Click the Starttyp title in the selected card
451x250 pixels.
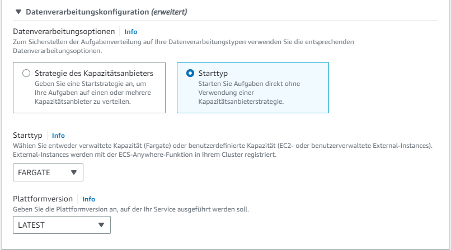213,73
